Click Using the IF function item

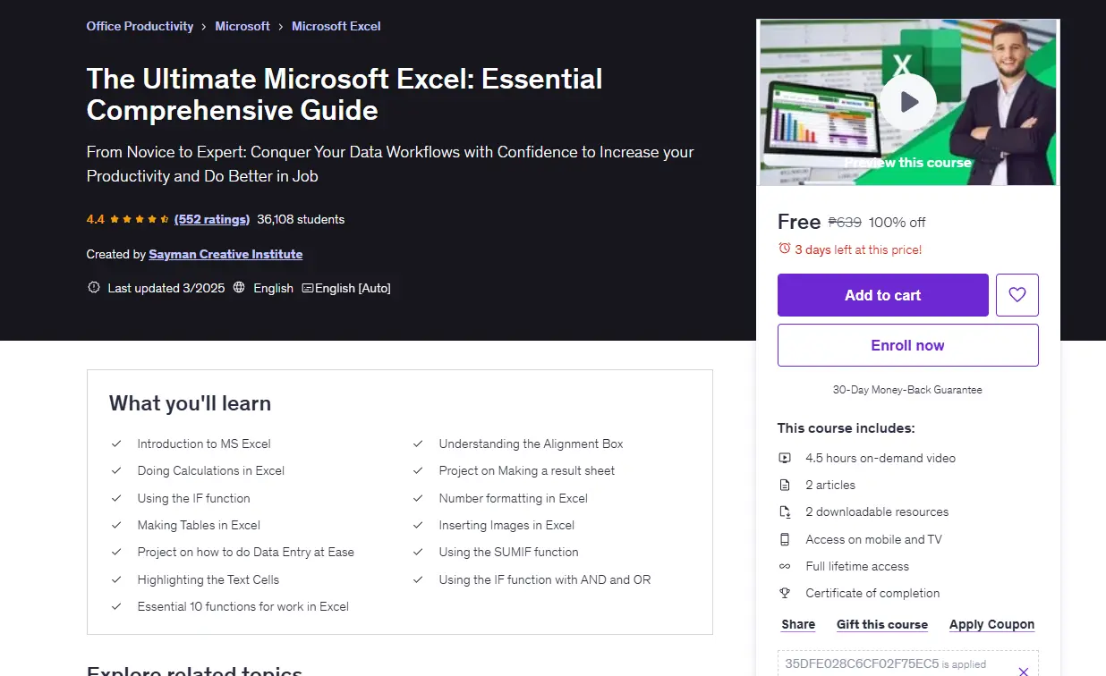pyautogui.click(x=194, y=498)
